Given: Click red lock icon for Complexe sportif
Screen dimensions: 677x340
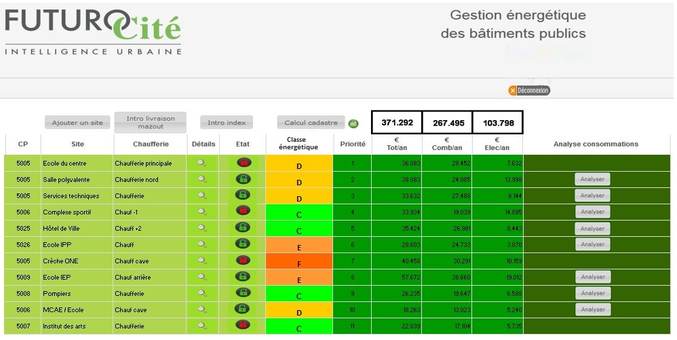Looking at the screenshot, I should [243, 210].
